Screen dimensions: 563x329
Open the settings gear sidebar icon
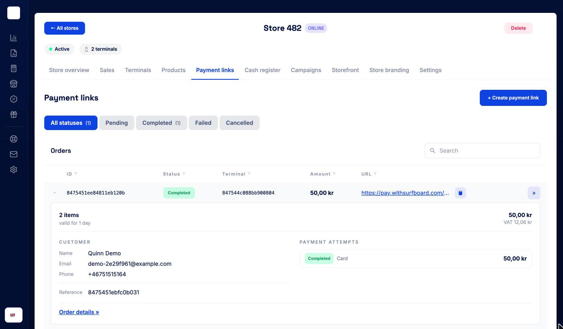click(14, 170)
